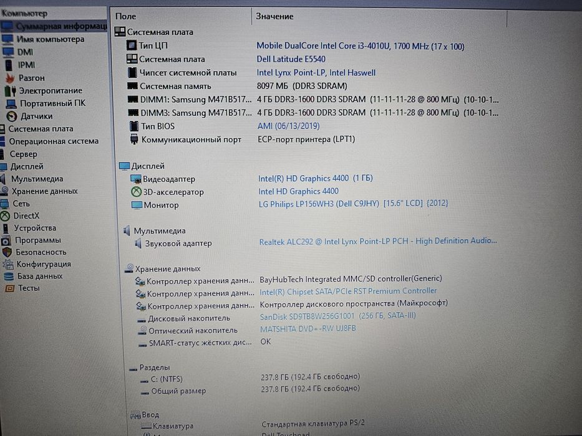Select the DIMM3: Samsung memory row

point(313,112)
